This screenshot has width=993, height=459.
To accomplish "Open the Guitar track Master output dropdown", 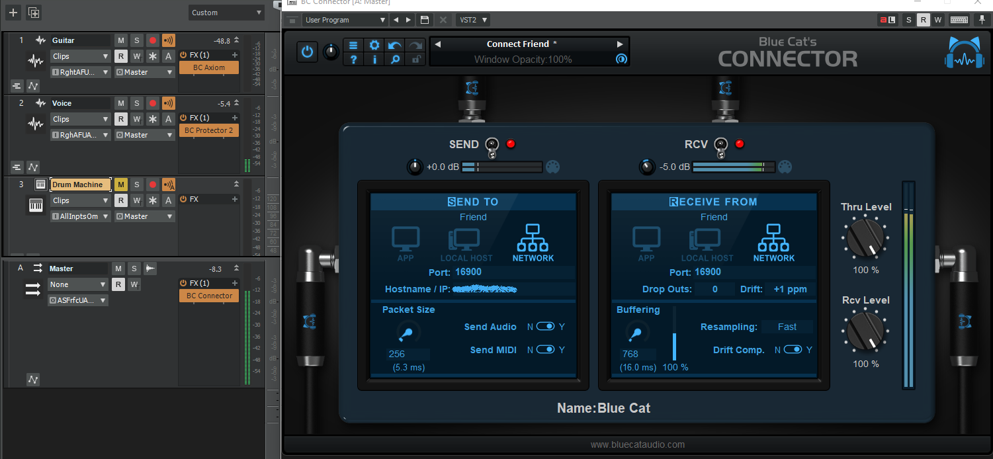I will click(144, 72).
